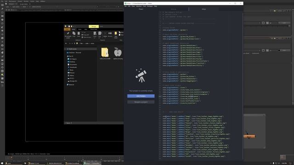294x165 pixels.
Task: Select Desktop in Explorer sidebar
Action: (72, 62)
